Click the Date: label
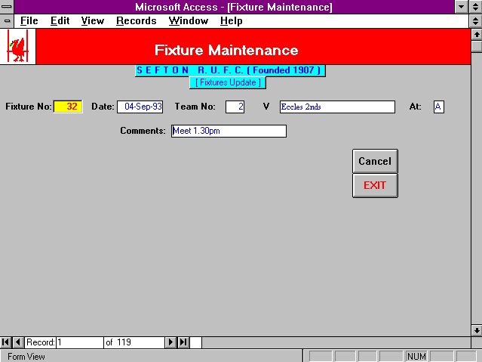 pos(103,107)
